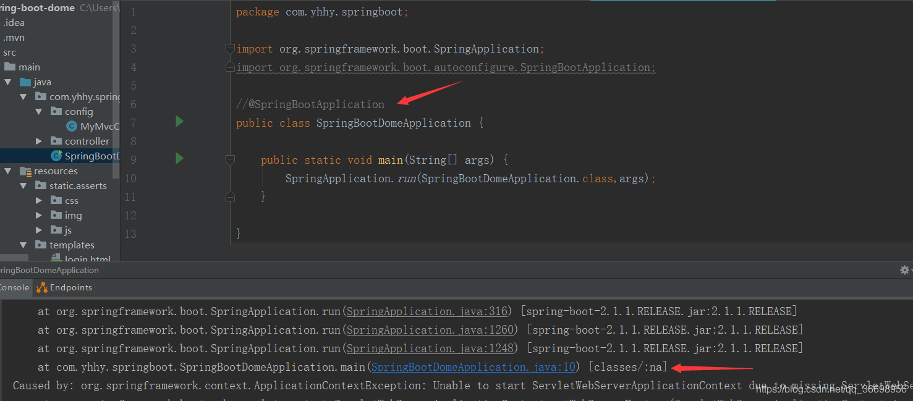The width and height of the screenshot is (913, 401).
Task: Click the css folder icon
Action: pos(56,200)
